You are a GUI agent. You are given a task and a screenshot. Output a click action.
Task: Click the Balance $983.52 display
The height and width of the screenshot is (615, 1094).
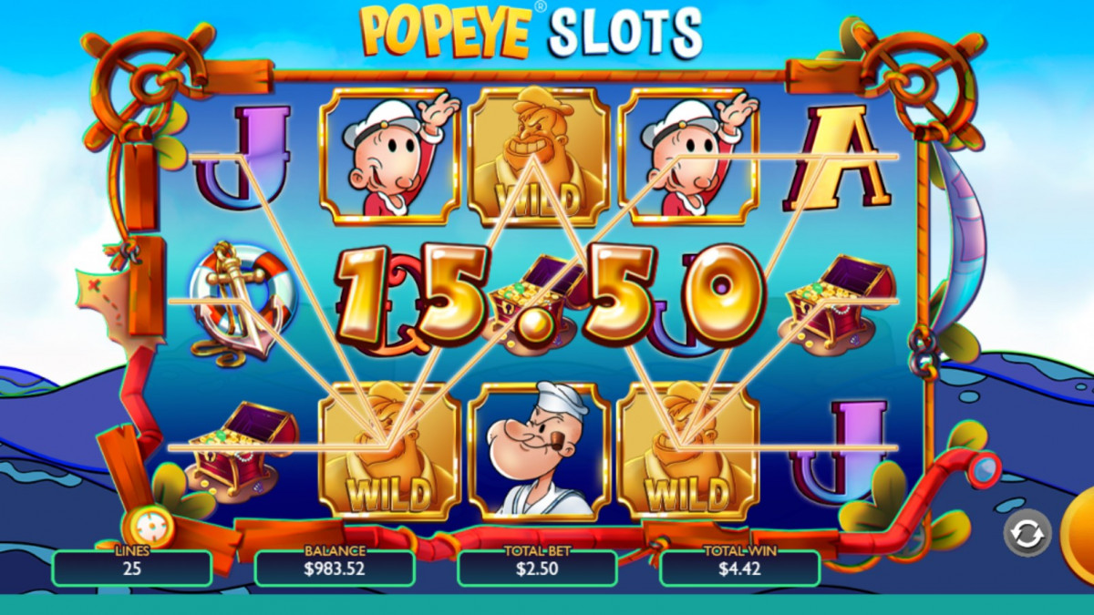[335, 568]
